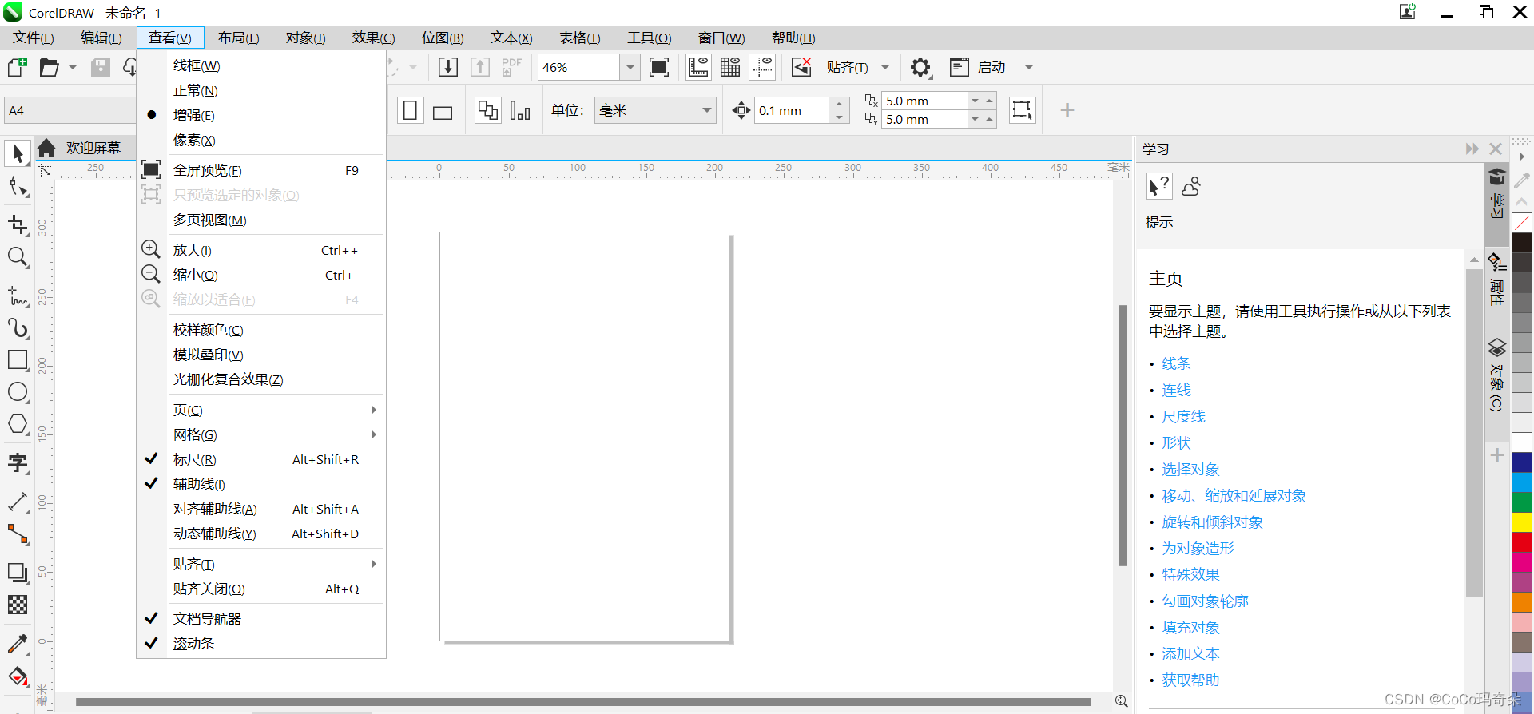Expand the Snap To (贴齐) toolbar dropdown

point(885,67)
